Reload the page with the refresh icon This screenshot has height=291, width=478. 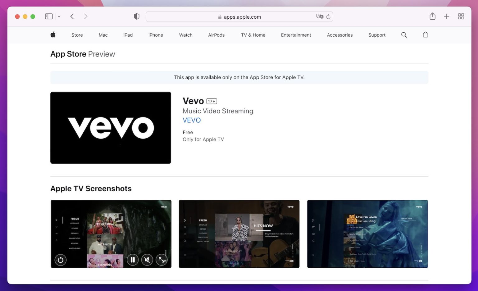coord(328,16)
